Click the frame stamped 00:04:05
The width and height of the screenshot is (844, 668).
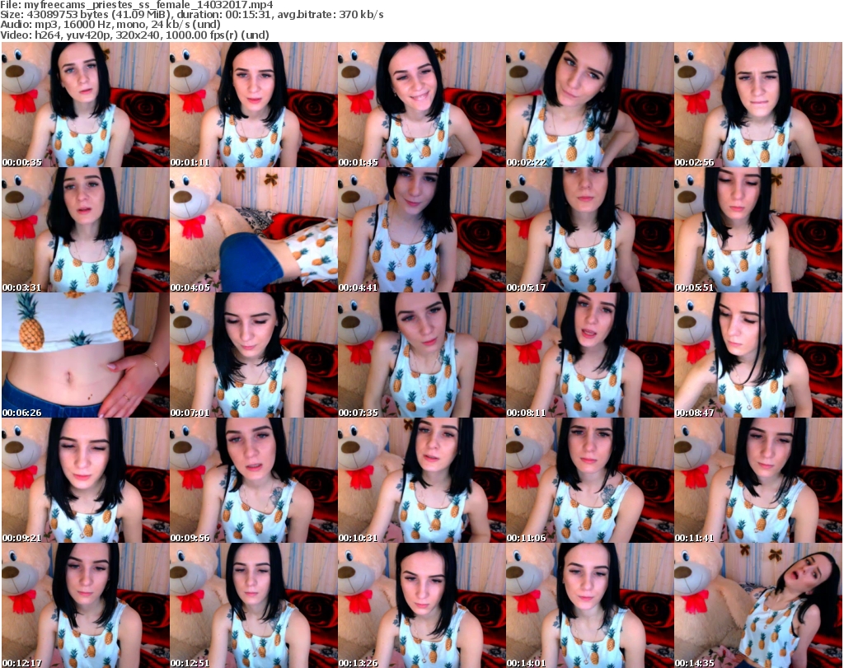click(x=254, y=230)
